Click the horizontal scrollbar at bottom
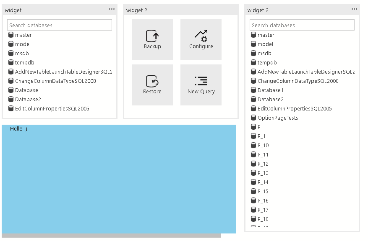 [x=111, y=236]
